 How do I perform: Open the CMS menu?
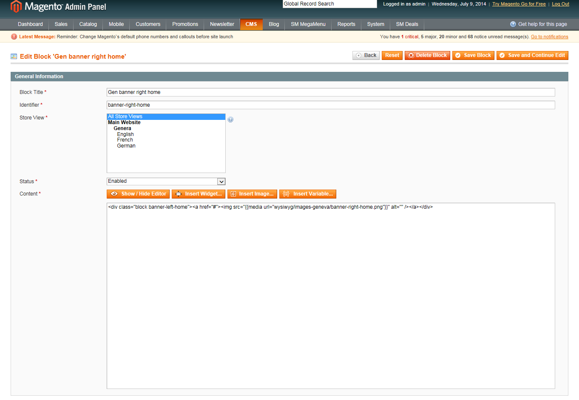click(x=251, y=24)
